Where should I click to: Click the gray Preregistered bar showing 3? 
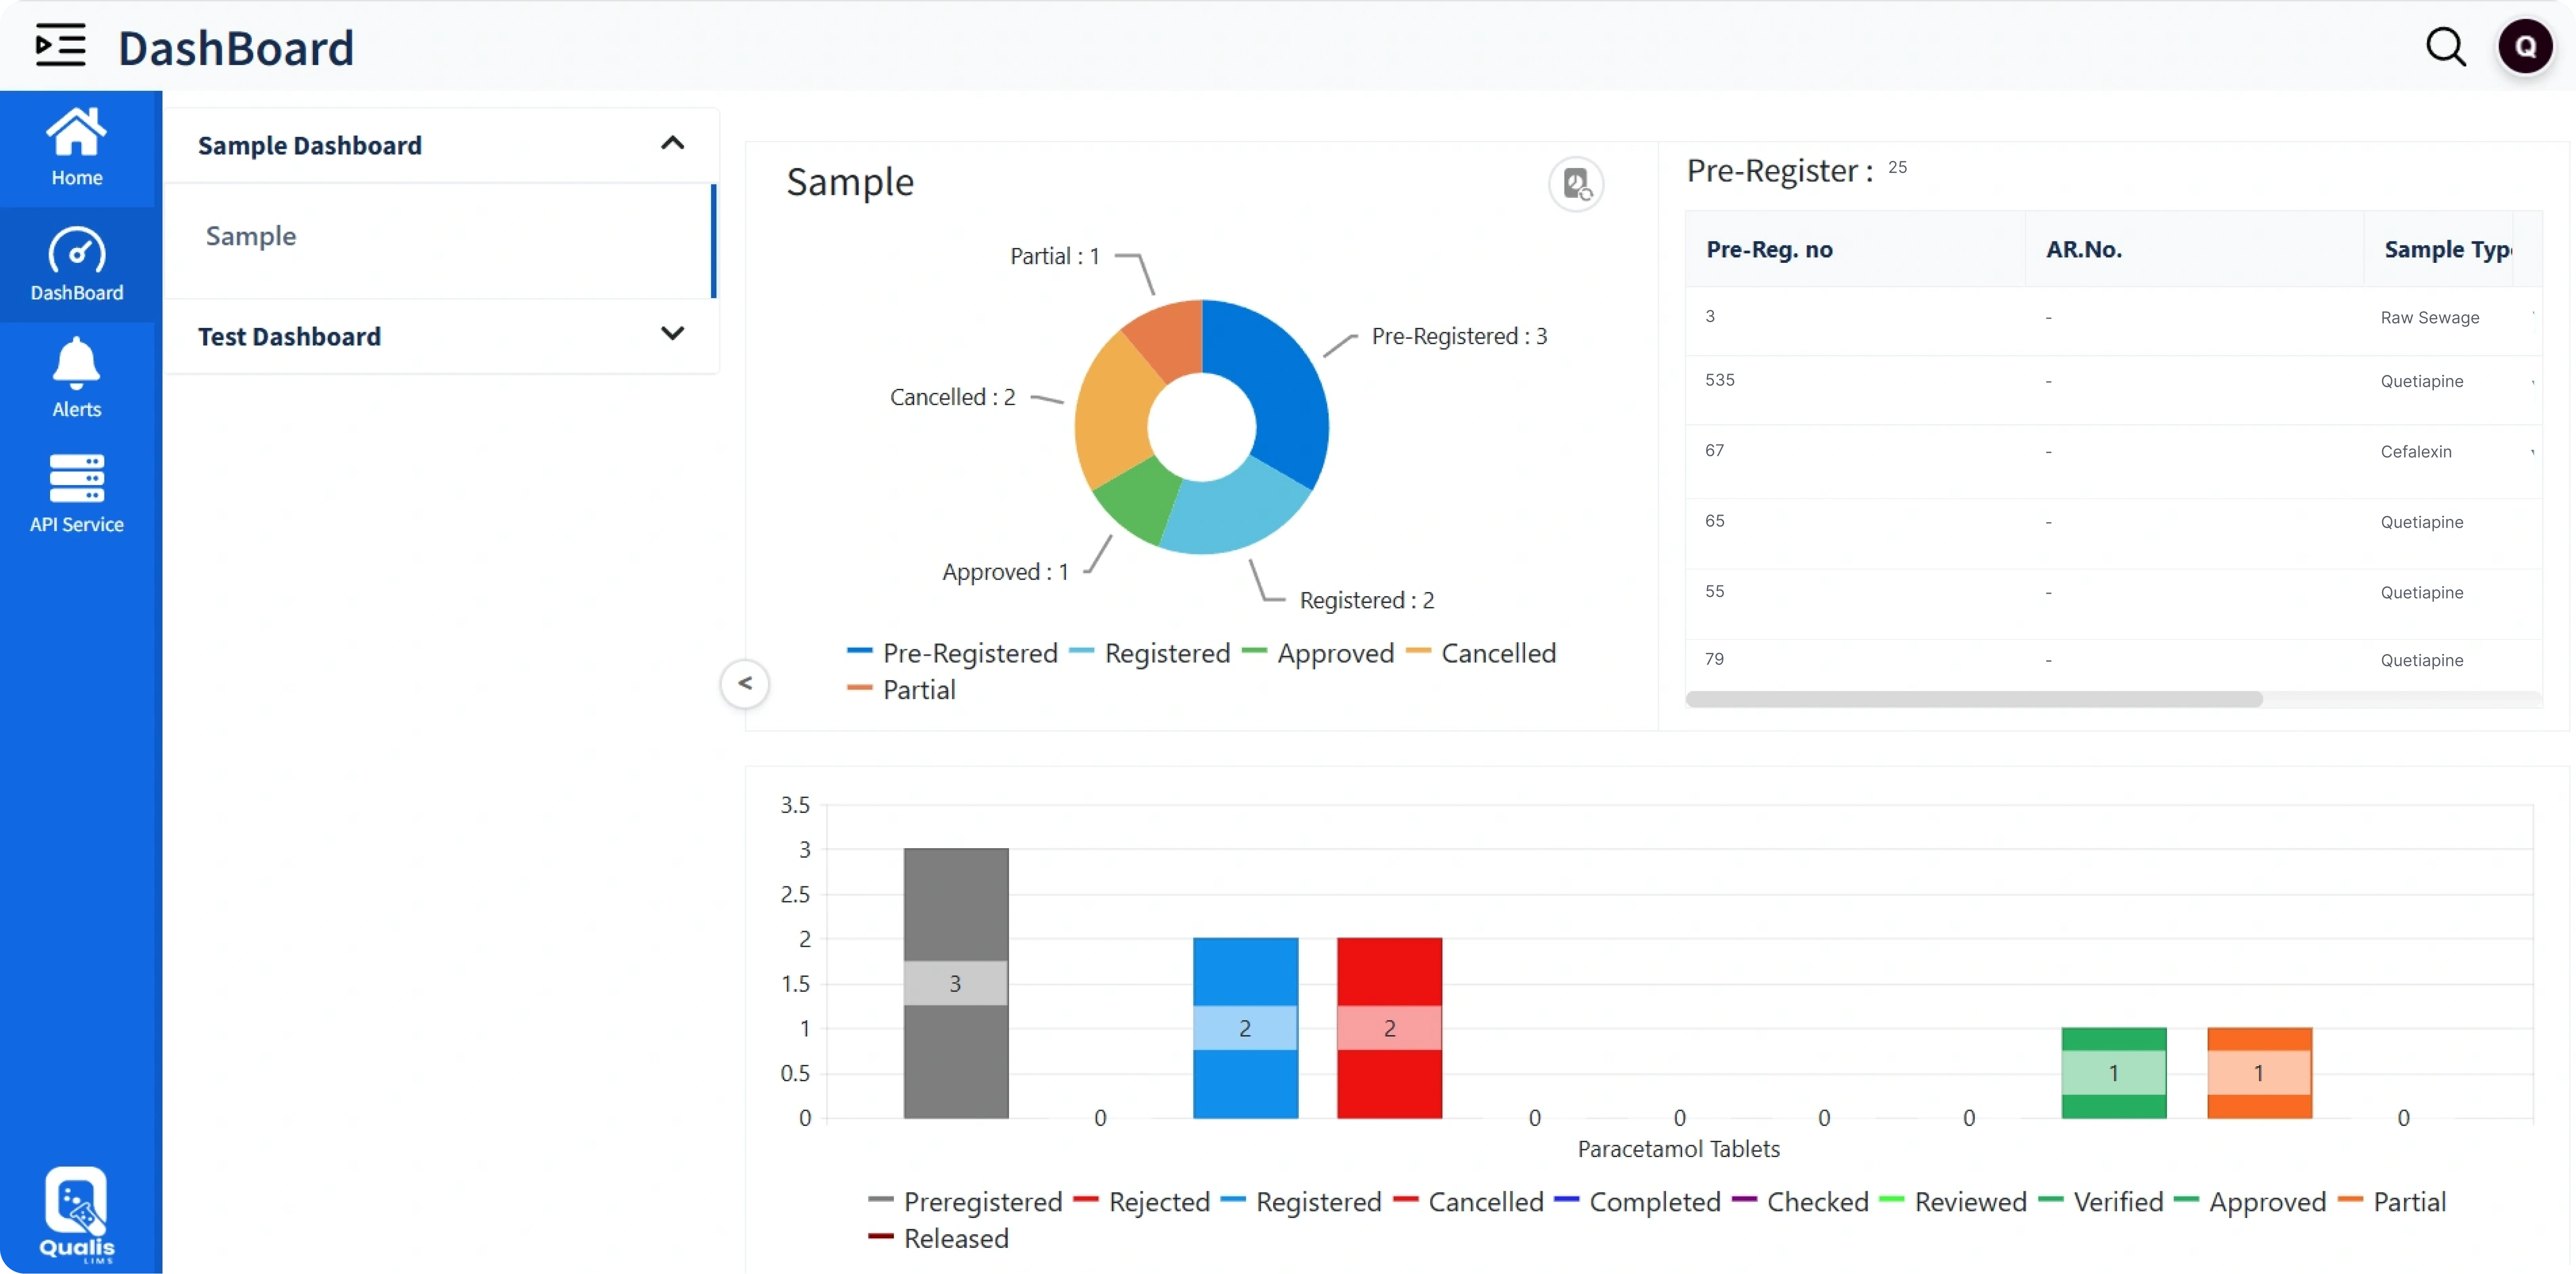coord(956,983)
